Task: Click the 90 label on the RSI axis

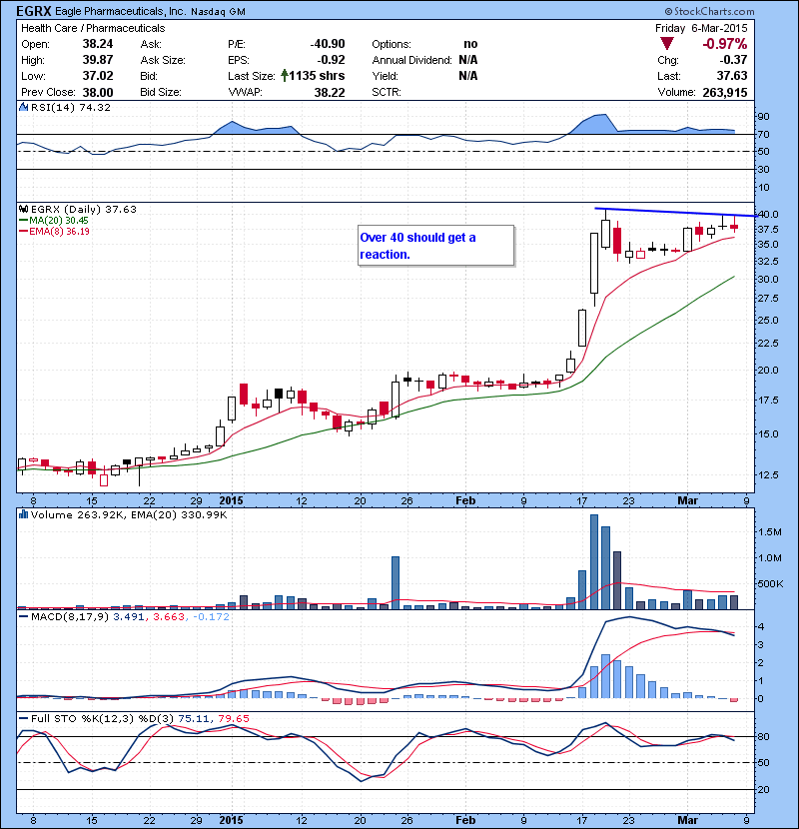Action: (x=764, y=116)
